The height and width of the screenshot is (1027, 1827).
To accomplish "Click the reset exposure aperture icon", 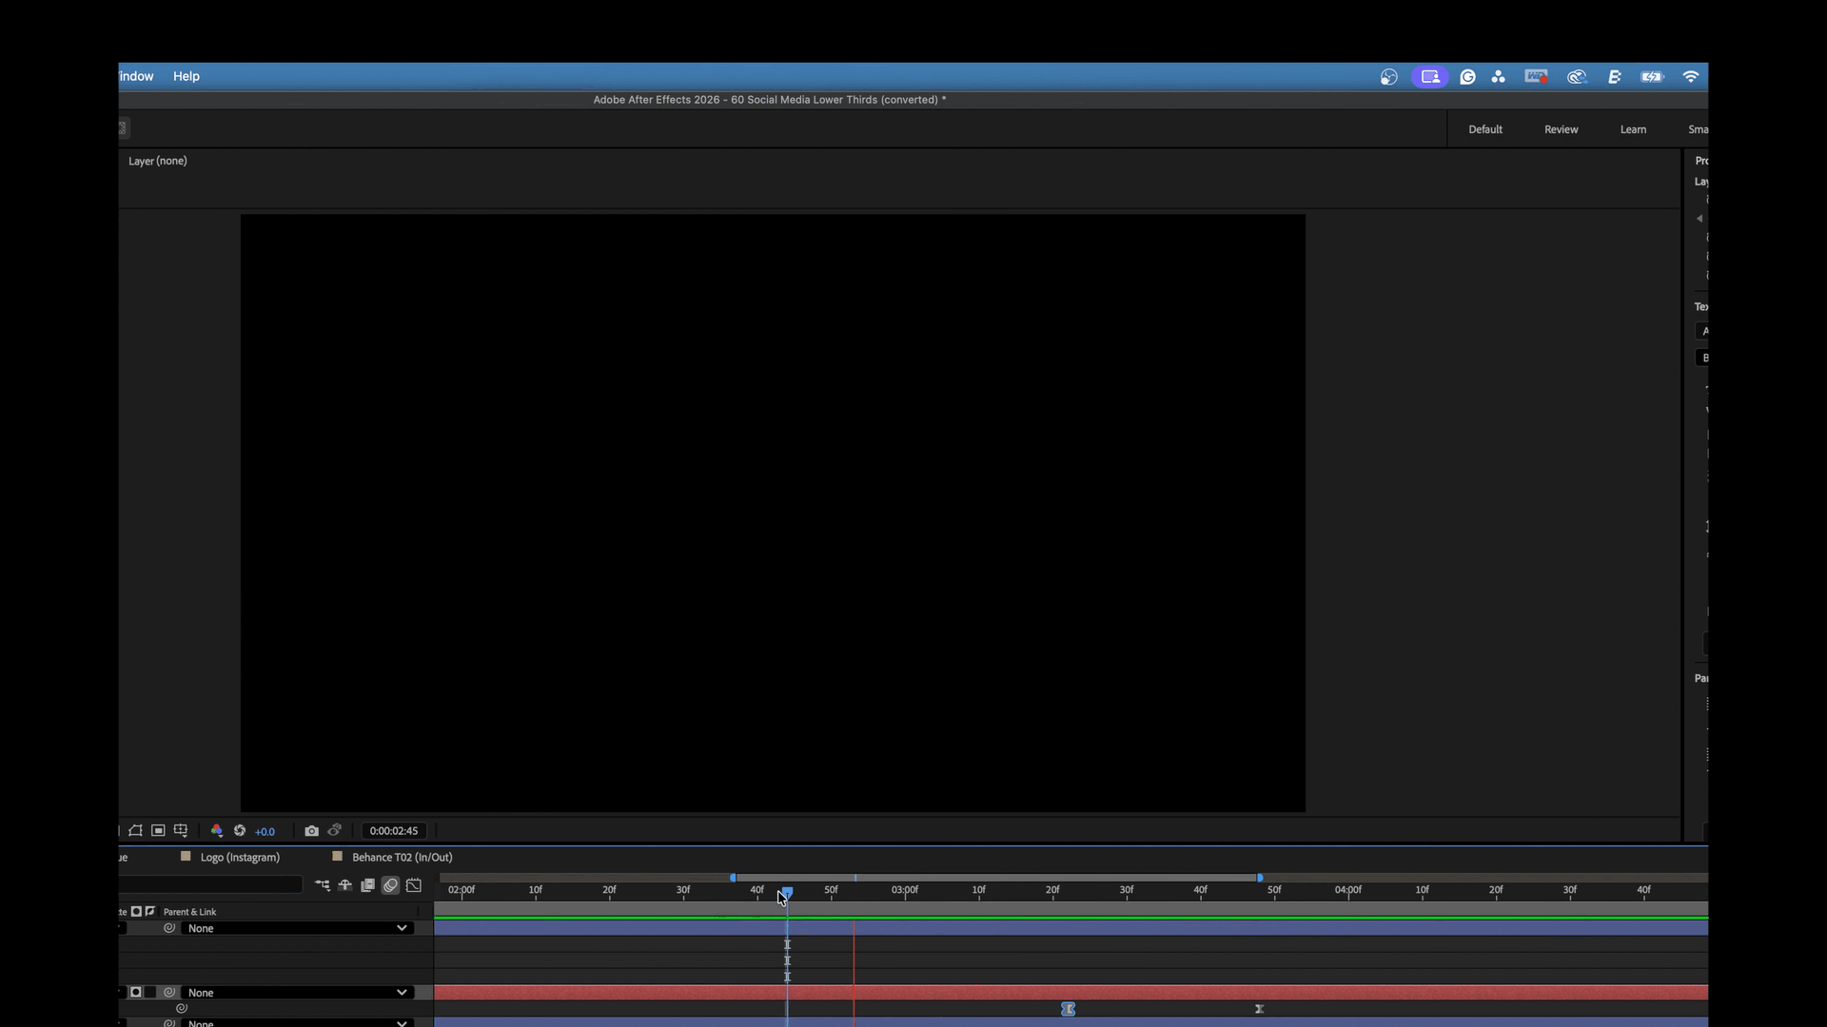I will pyautogui.click(x=240, y=830).
